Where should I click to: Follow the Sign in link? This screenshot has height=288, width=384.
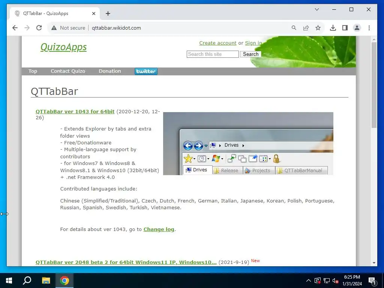253,43
